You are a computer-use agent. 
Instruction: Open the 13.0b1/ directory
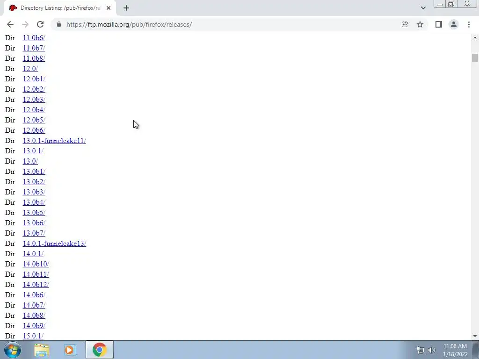[x=34, y=172]
